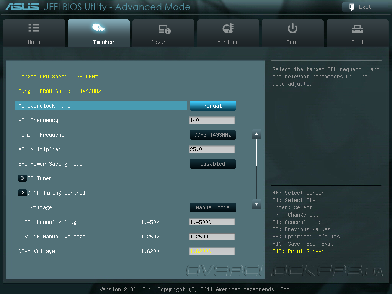Viewport: 392px width, 294px height.
Task: Switch to the Tool tab
Action: pyautogui.click(x=358, y=33)
